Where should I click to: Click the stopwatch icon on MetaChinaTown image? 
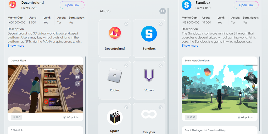pos(252,98)
